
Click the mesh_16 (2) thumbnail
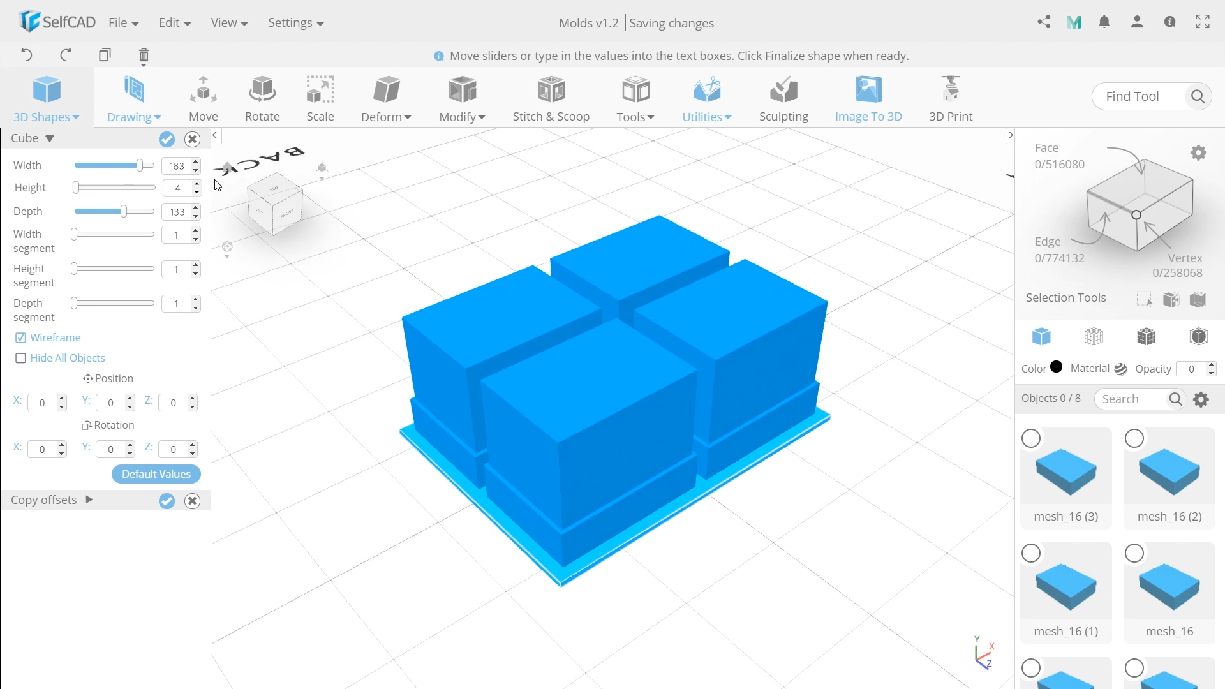coord(1169,472)
